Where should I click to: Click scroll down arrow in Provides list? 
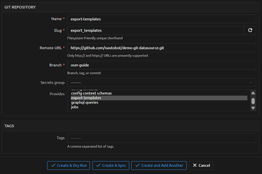tap(253, 108)
